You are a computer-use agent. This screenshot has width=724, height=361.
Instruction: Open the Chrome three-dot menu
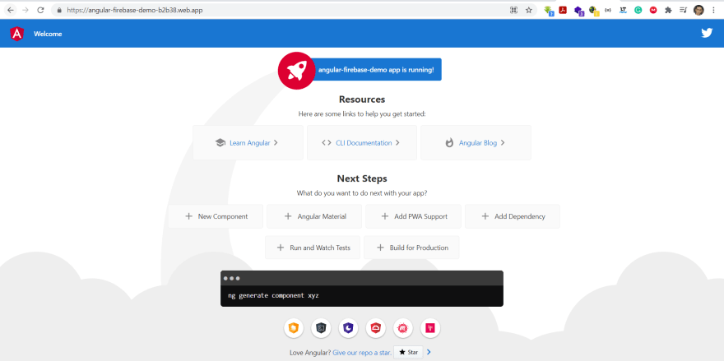tap(713, 10)
